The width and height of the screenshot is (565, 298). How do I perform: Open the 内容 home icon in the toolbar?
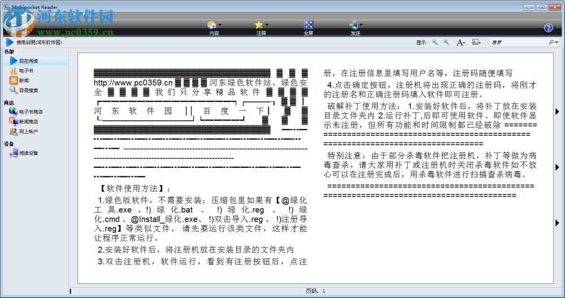tap(212, 24)
